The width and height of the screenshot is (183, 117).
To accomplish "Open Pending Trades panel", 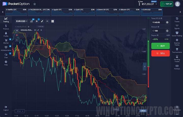I will [177, 58].
